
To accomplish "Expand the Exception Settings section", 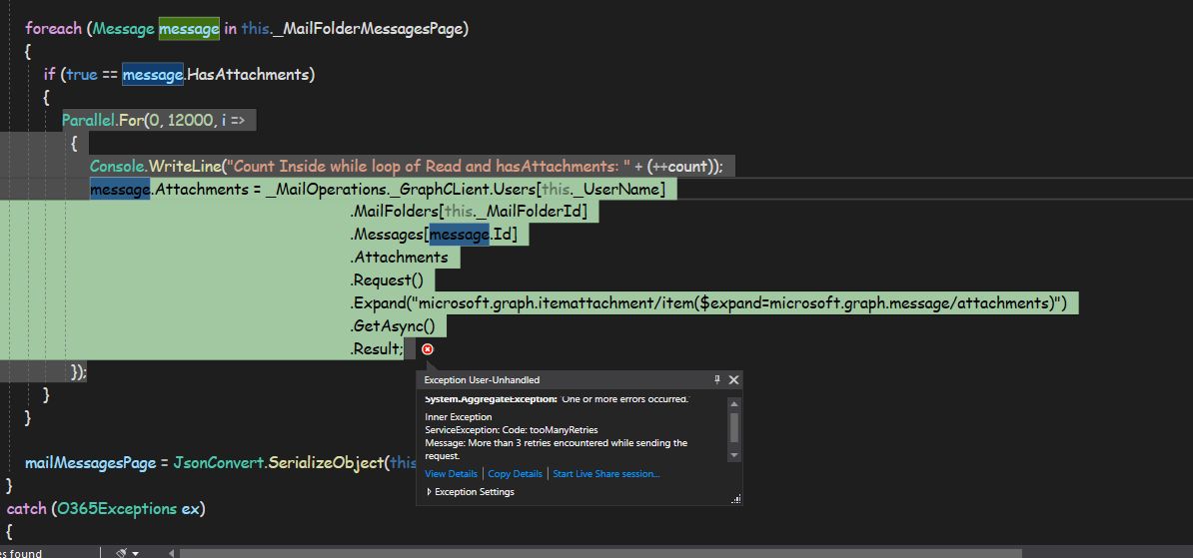I will (471, 492).
